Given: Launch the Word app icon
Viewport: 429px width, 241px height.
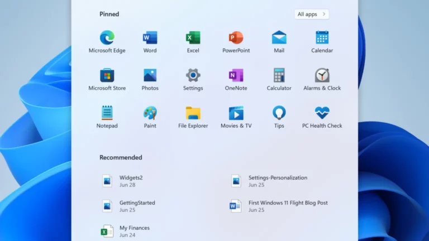Looking at the screenshot, I should coord(150,41).
